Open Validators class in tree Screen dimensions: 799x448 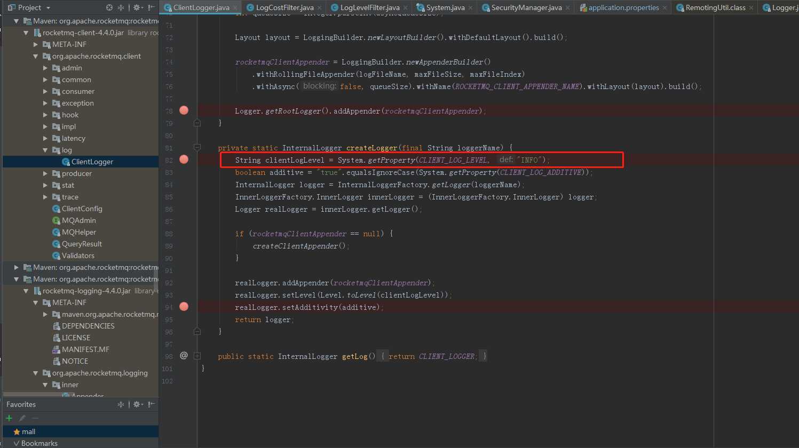[x=78, y=255]
